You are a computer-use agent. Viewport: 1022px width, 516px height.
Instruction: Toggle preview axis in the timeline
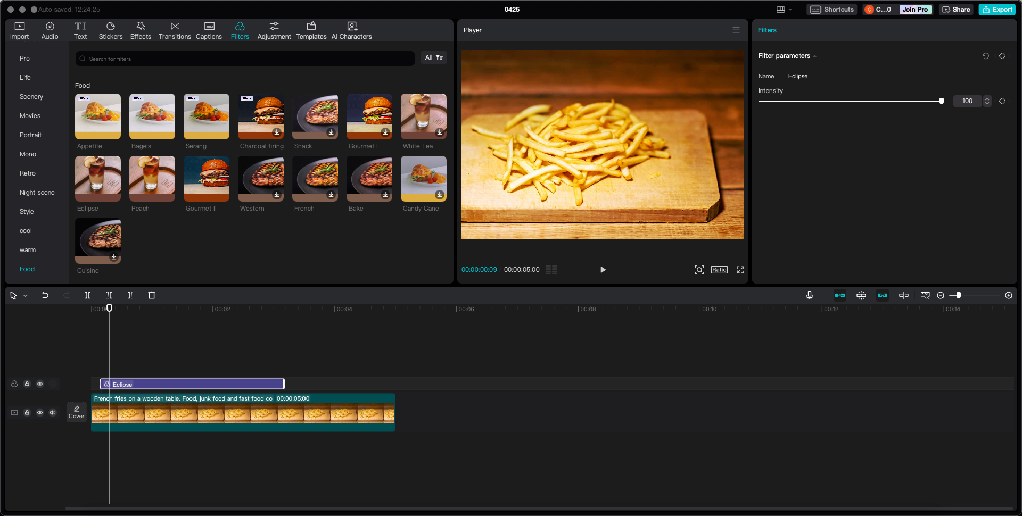[904, 295]
